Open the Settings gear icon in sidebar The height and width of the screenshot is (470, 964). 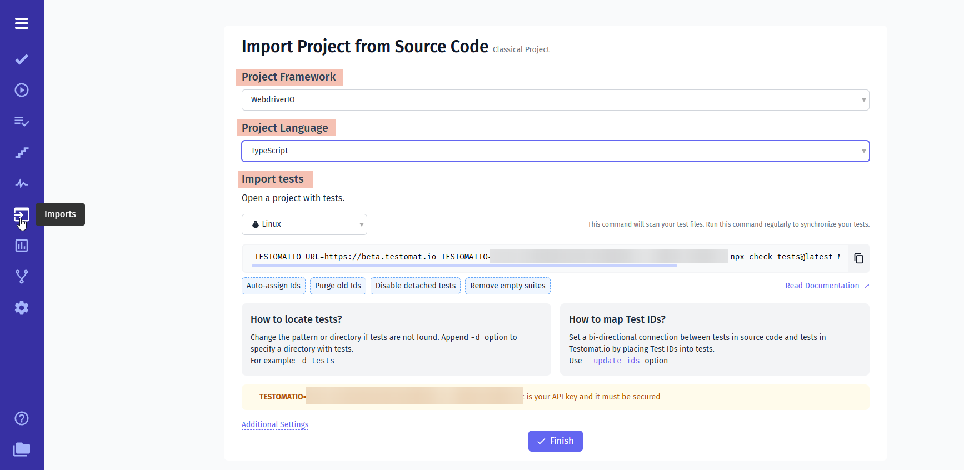22,308
